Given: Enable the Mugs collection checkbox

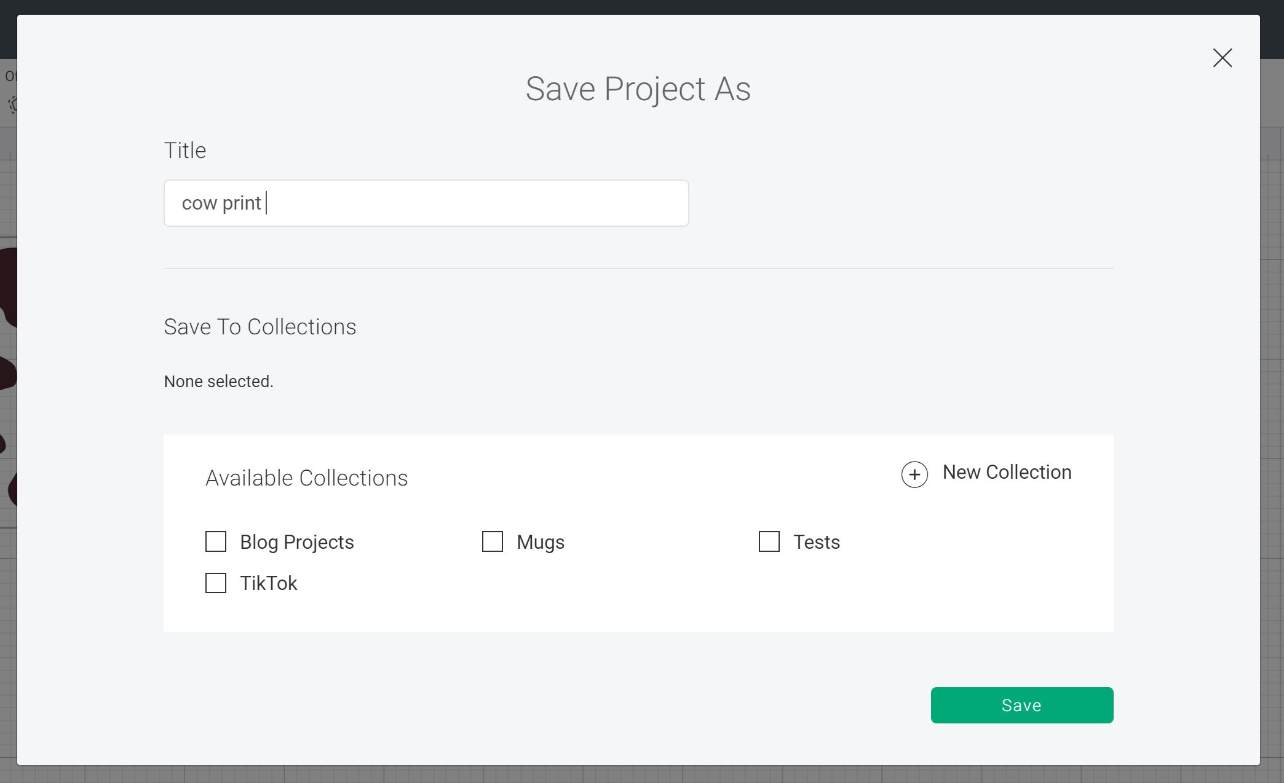Looking at the screenshot, I should pyautogui.click(x=492, y=542).
